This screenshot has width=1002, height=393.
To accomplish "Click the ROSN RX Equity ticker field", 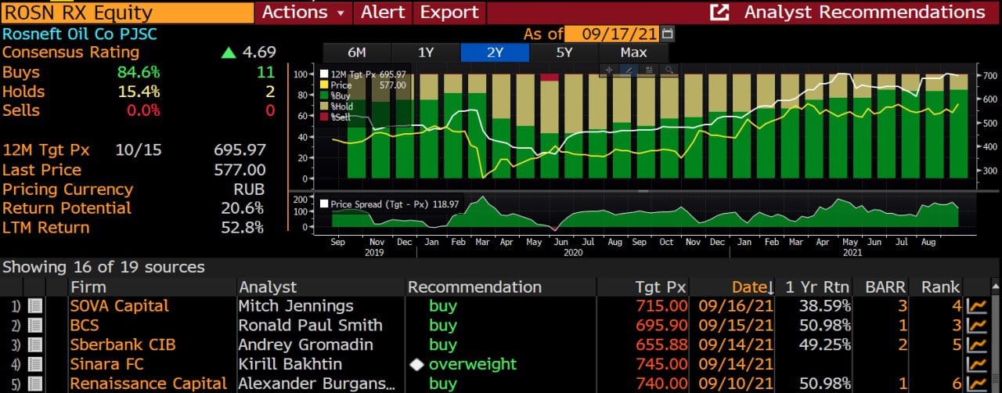I will pyautogui.click(x=128, y=13).
